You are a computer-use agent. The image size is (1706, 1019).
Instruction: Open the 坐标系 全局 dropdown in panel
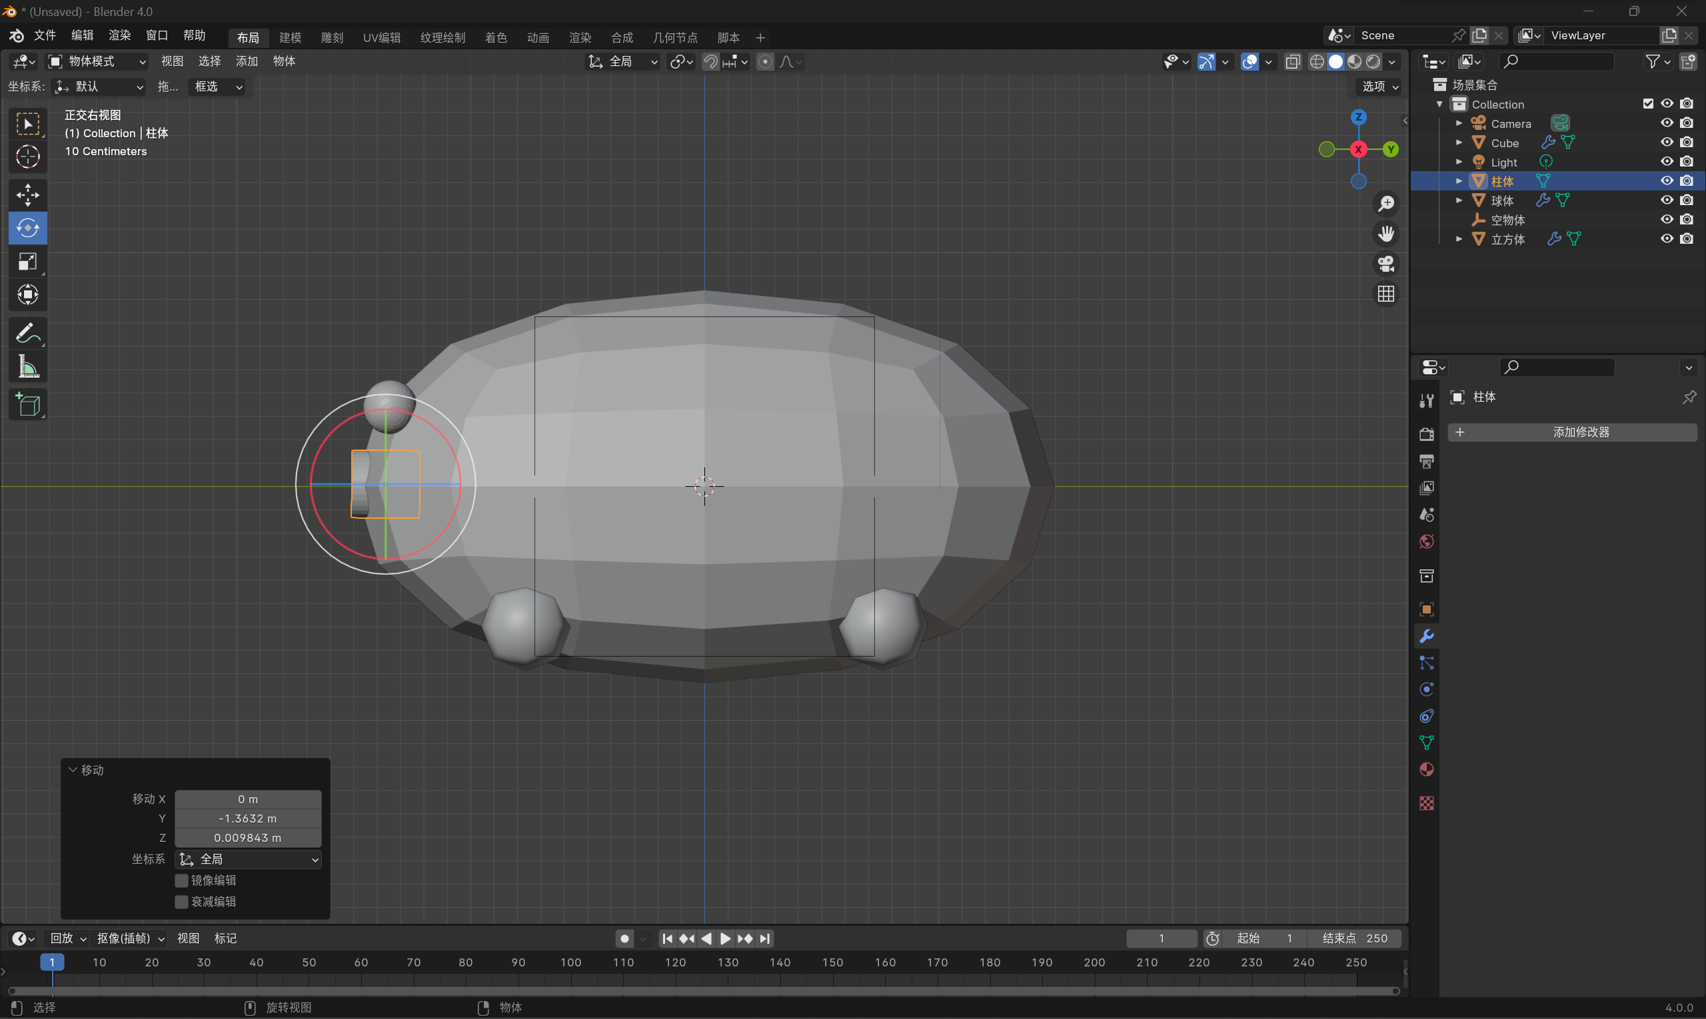[x=248, y=859]
